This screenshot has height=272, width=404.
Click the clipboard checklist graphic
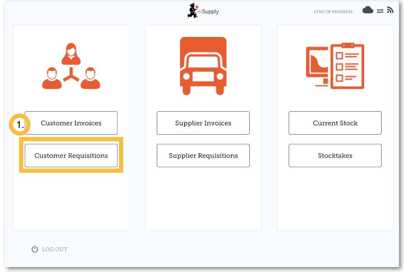[347, 66]
